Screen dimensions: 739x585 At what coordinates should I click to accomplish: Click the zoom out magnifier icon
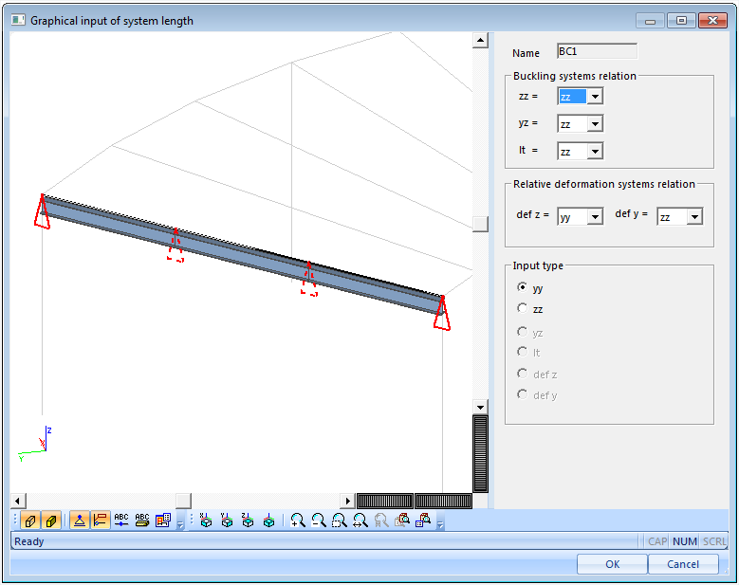click(x=319, y=521)
